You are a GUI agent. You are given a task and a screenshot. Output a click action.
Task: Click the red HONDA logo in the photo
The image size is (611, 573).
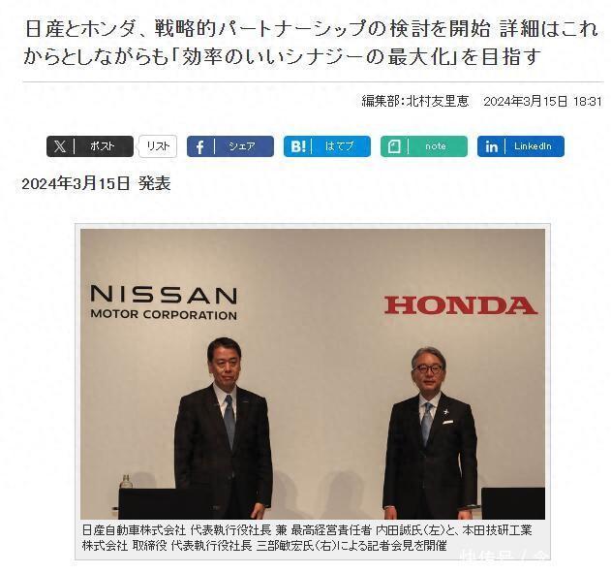click(x=461, y=305)
